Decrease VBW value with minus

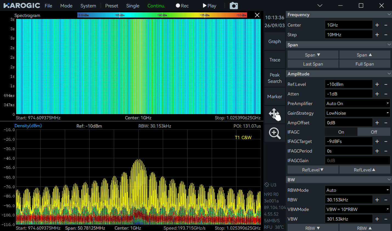coord(386,219)
